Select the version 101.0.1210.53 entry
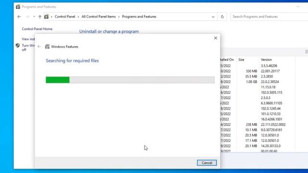The image size is (308, 173). (x=270, y=114)
